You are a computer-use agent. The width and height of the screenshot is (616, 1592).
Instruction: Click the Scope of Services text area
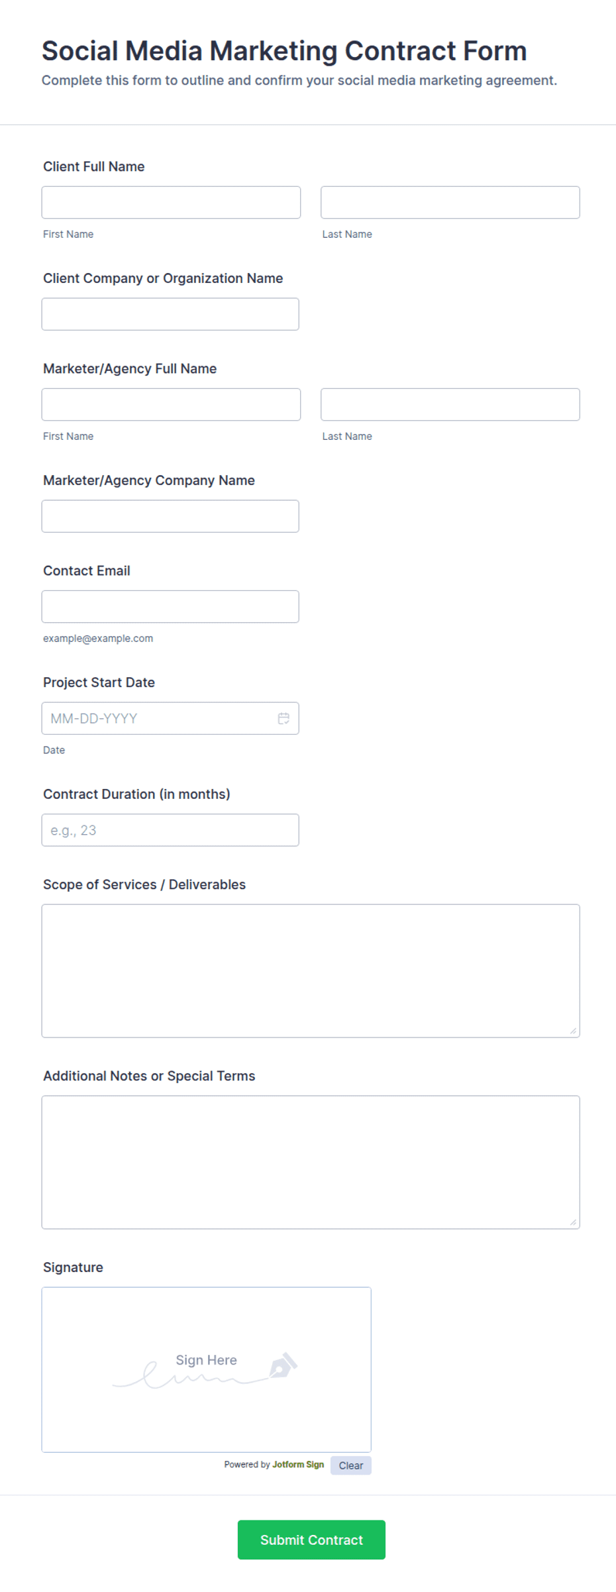(311, 971)
